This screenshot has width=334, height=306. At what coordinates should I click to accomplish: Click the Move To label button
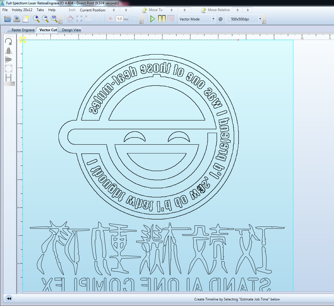click(155, 10)
